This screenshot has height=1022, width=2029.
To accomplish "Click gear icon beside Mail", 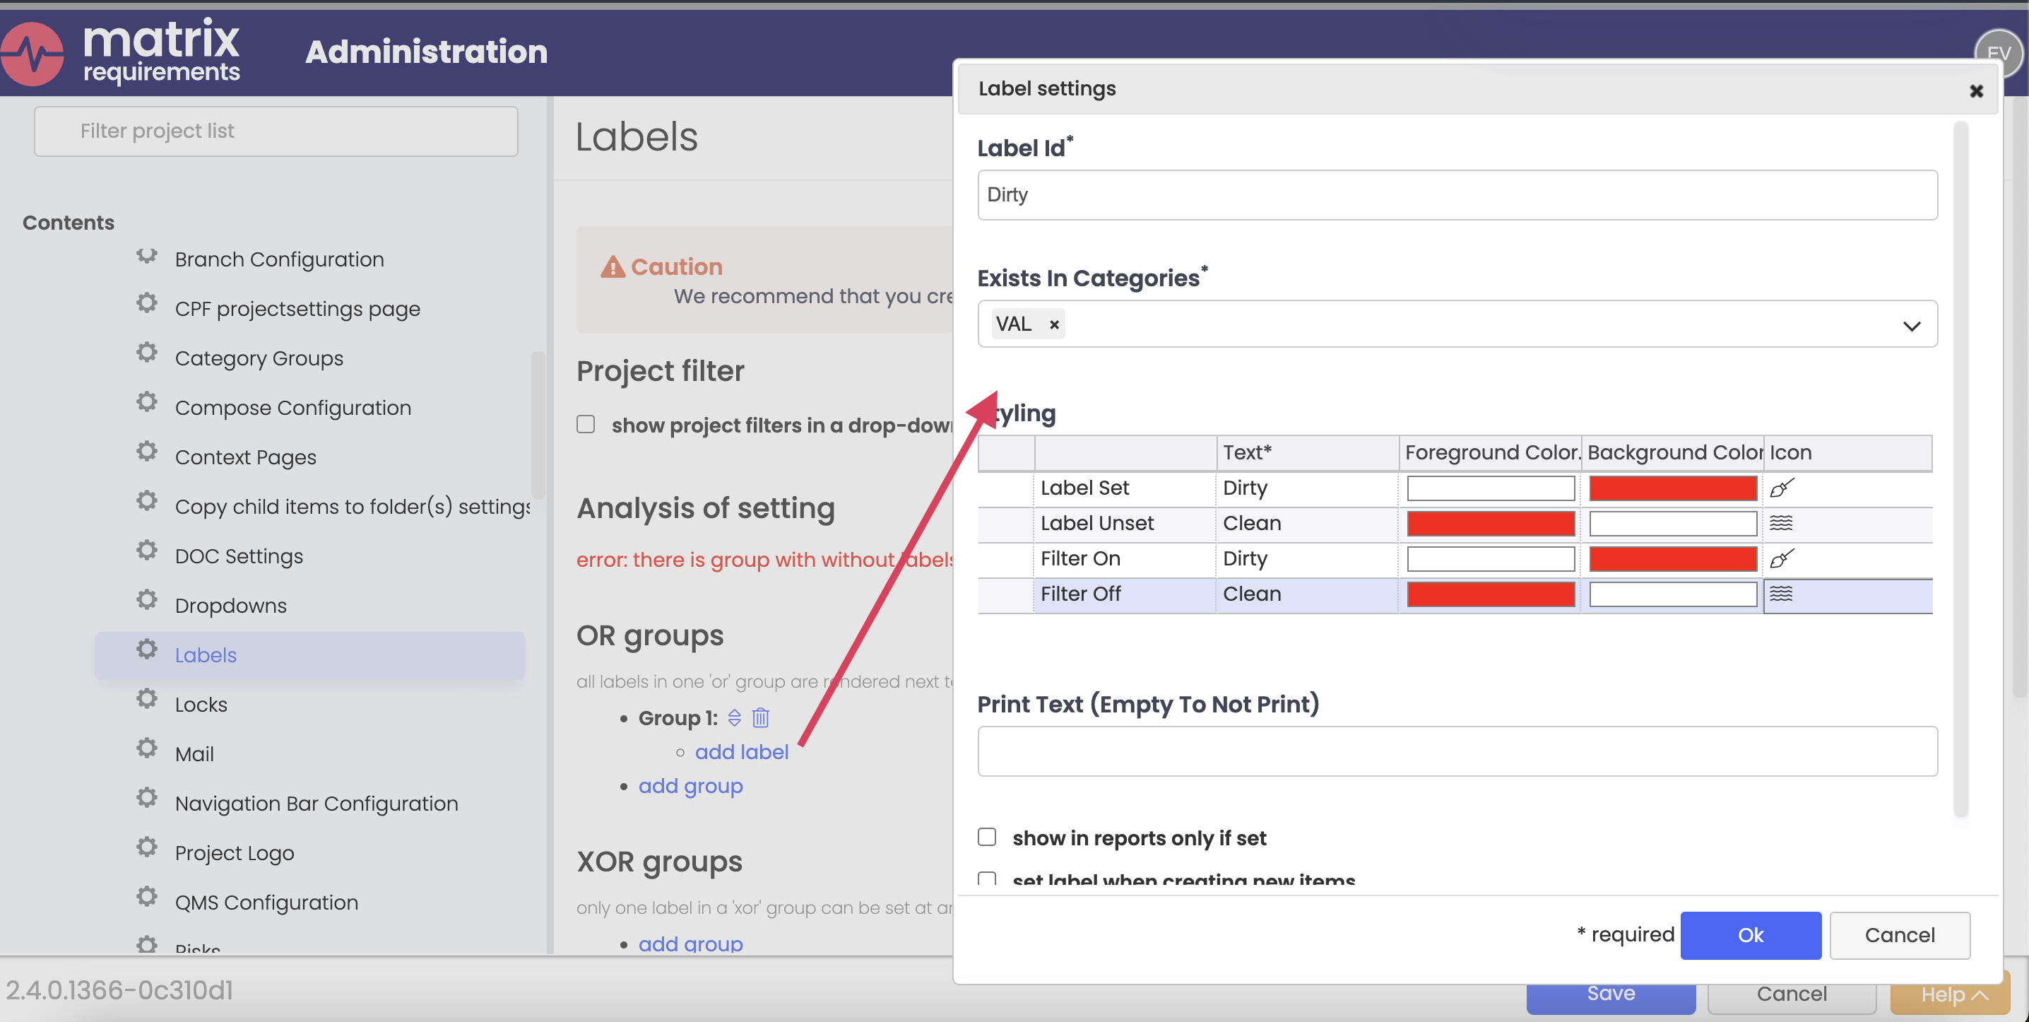I will click(x=146, y=748).
